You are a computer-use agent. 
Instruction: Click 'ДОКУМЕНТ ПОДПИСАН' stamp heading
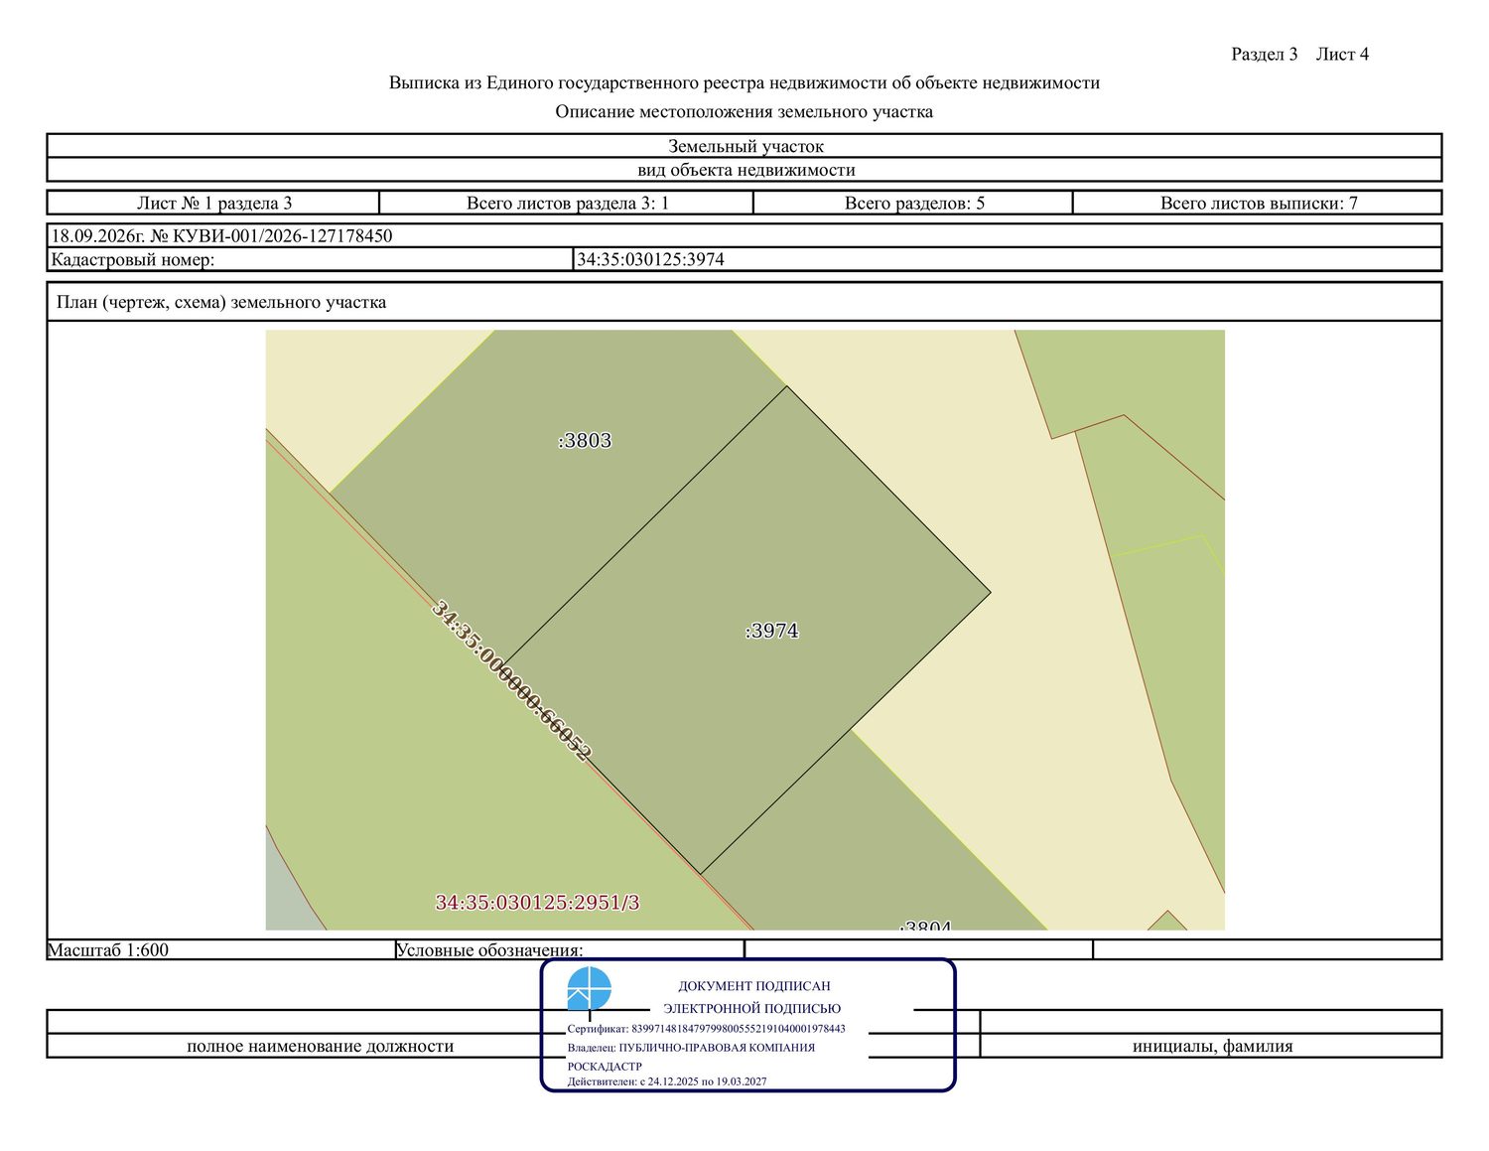point(754,986)
